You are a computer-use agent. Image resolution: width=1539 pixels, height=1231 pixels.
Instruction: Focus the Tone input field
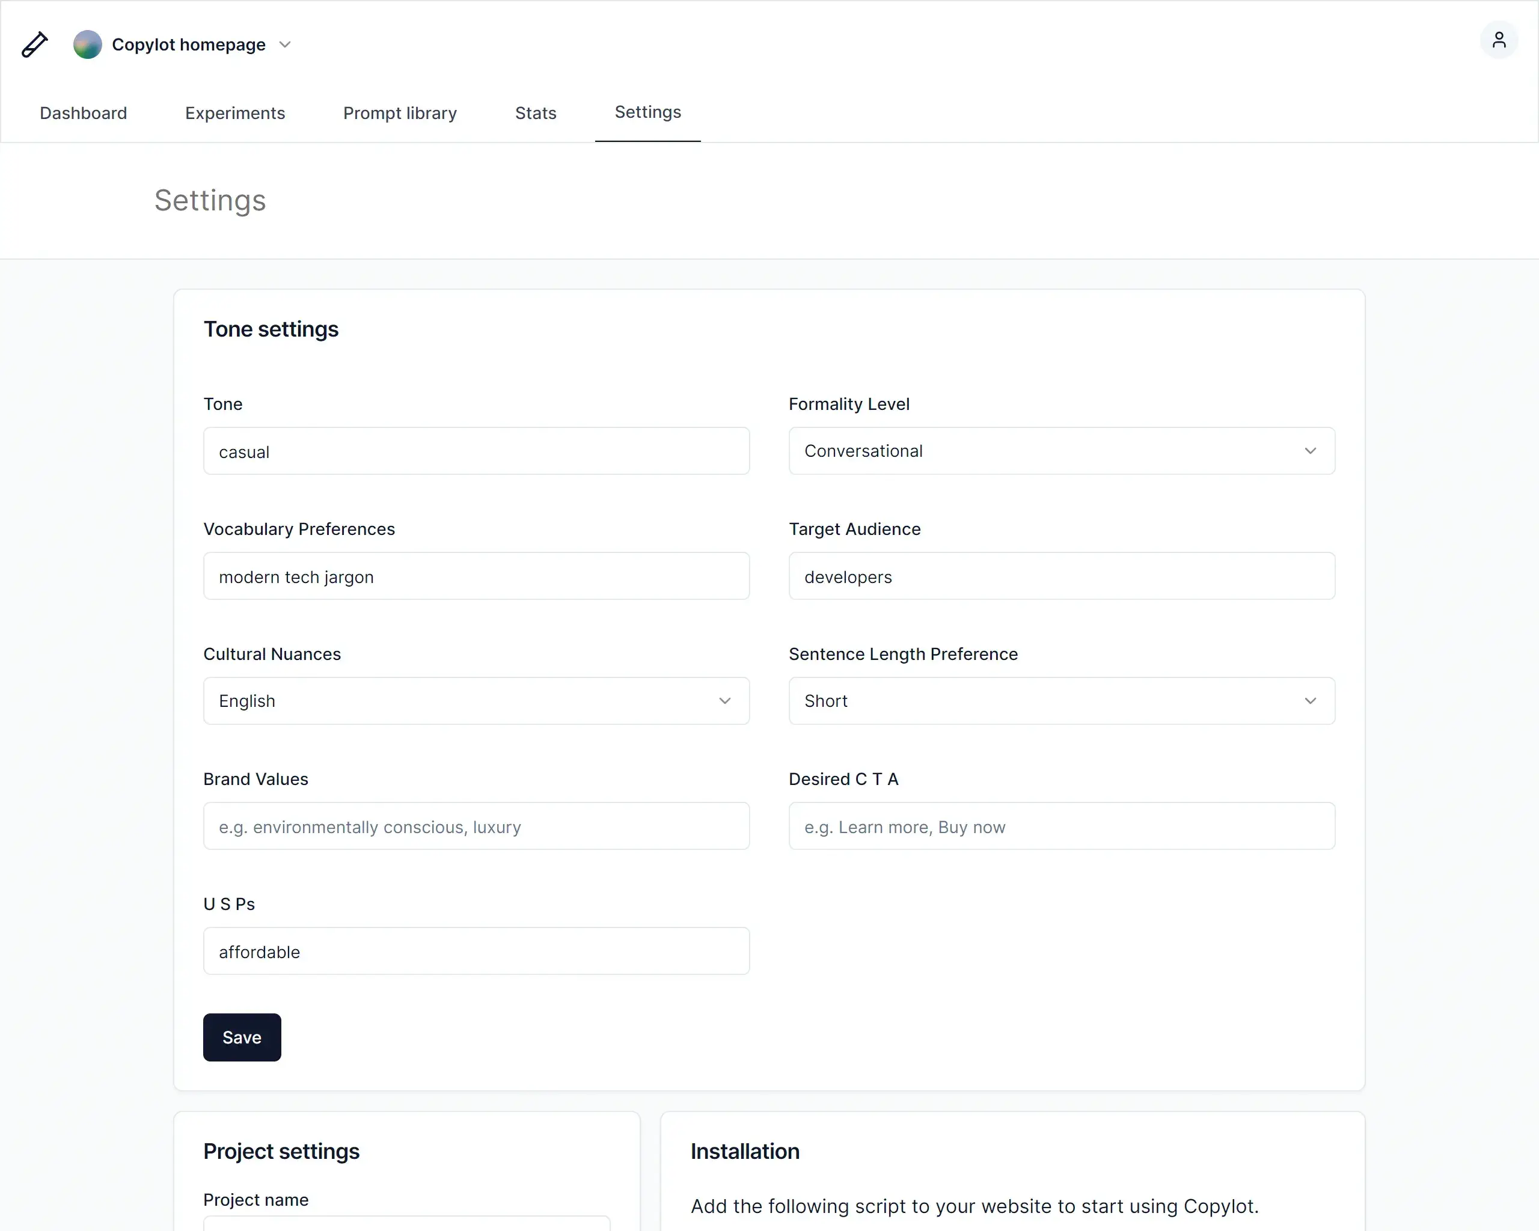click(476, 451)
